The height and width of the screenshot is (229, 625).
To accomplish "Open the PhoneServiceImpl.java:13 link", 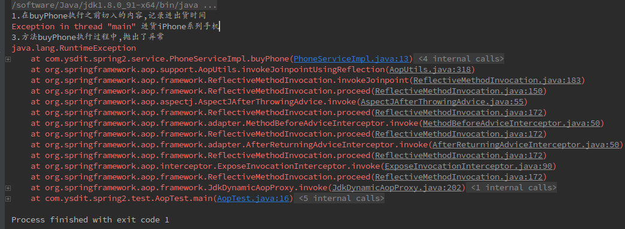I will click(x=351, y=59).
